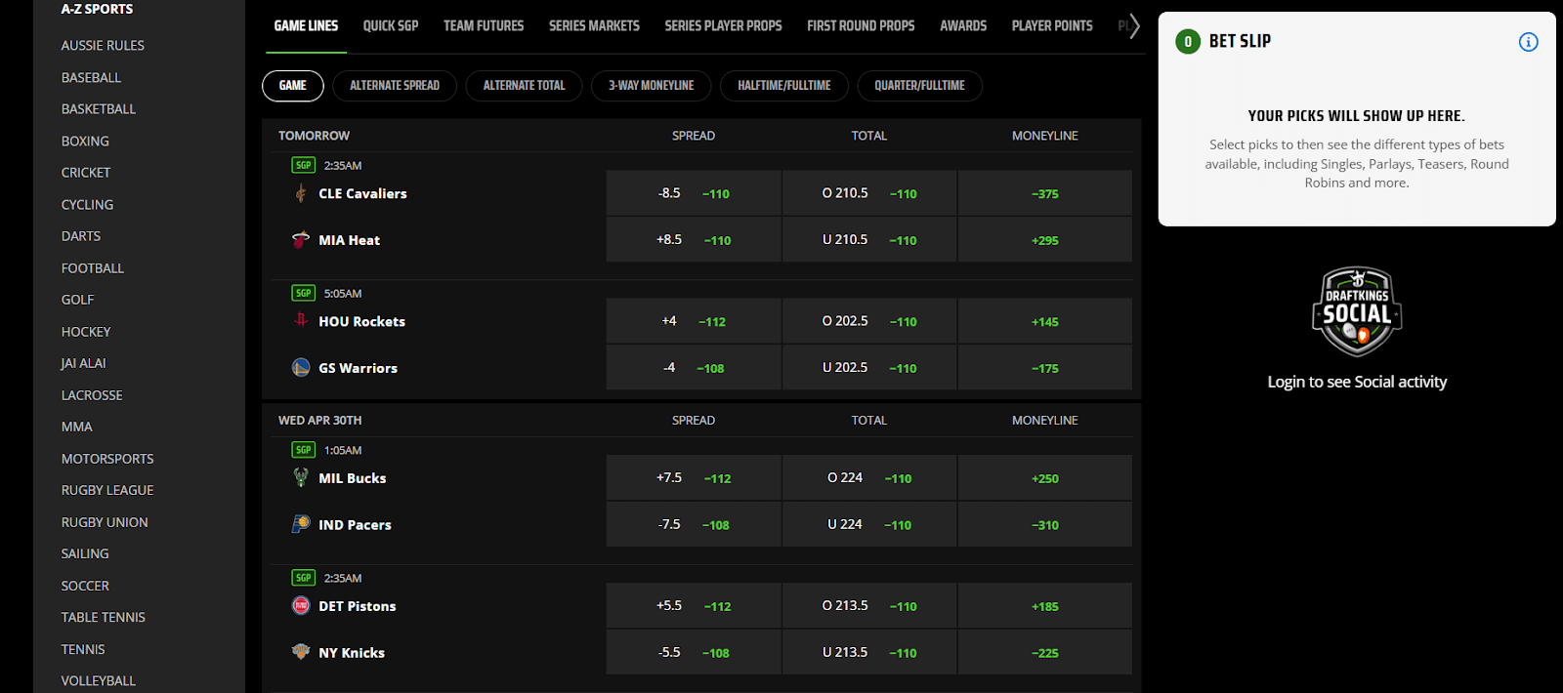
Task: Switch to Series Markets tab
Action: pyautogui.click(x=594, y=26)
